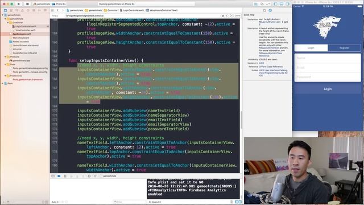Choose the gameofchats scheme in toolbar
This screenshot has width=364, height=205.
pyautogui.click(x=42, y=4)
